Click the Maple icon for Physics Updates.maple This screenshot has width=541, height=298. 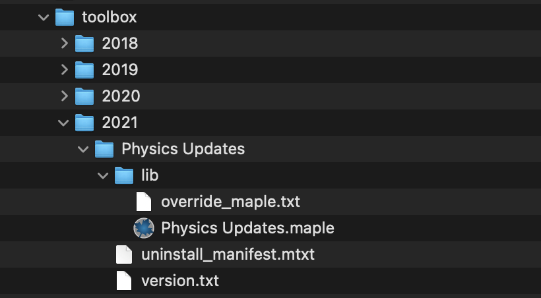tap(144, 228)
